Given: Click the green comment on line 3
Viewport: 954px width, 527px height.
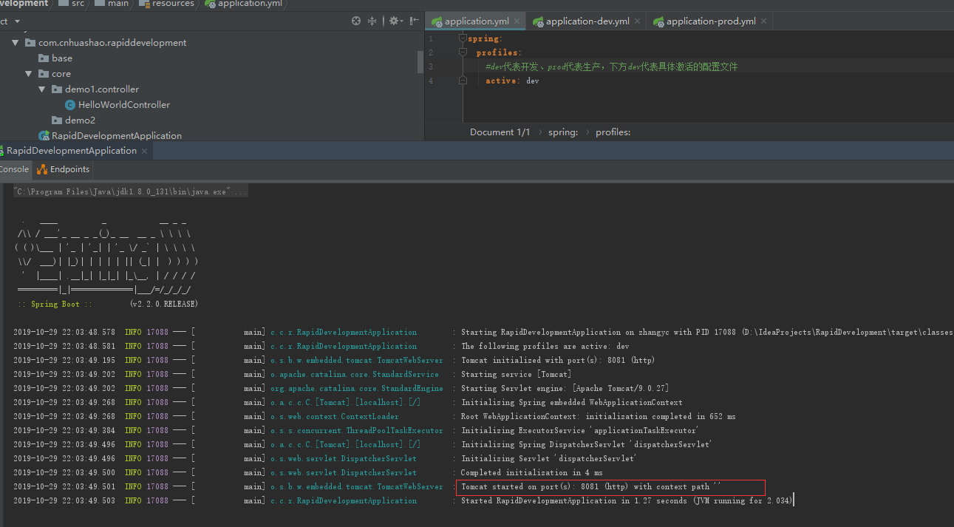Looking at the screenshot, I should click(x=611, y=67).
